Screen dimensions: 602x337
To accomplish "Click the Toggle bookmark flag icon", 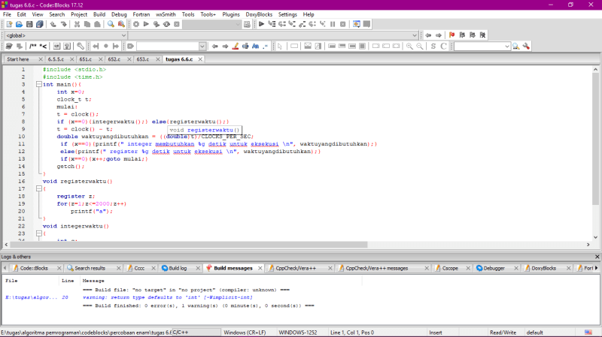I will (451, 35).
